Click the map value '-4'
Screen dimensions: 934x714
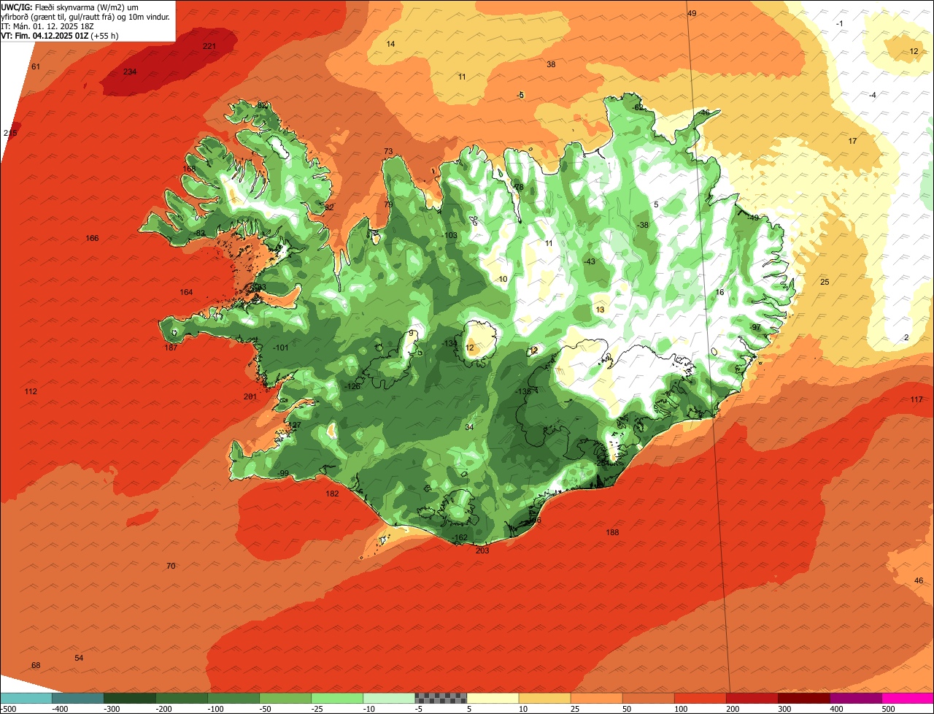[x=872, y=95]
